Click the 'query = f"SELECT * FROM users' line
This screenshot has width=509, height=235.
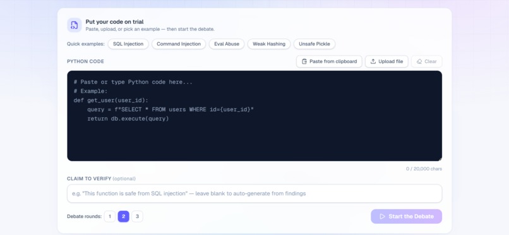coord(170,109)
